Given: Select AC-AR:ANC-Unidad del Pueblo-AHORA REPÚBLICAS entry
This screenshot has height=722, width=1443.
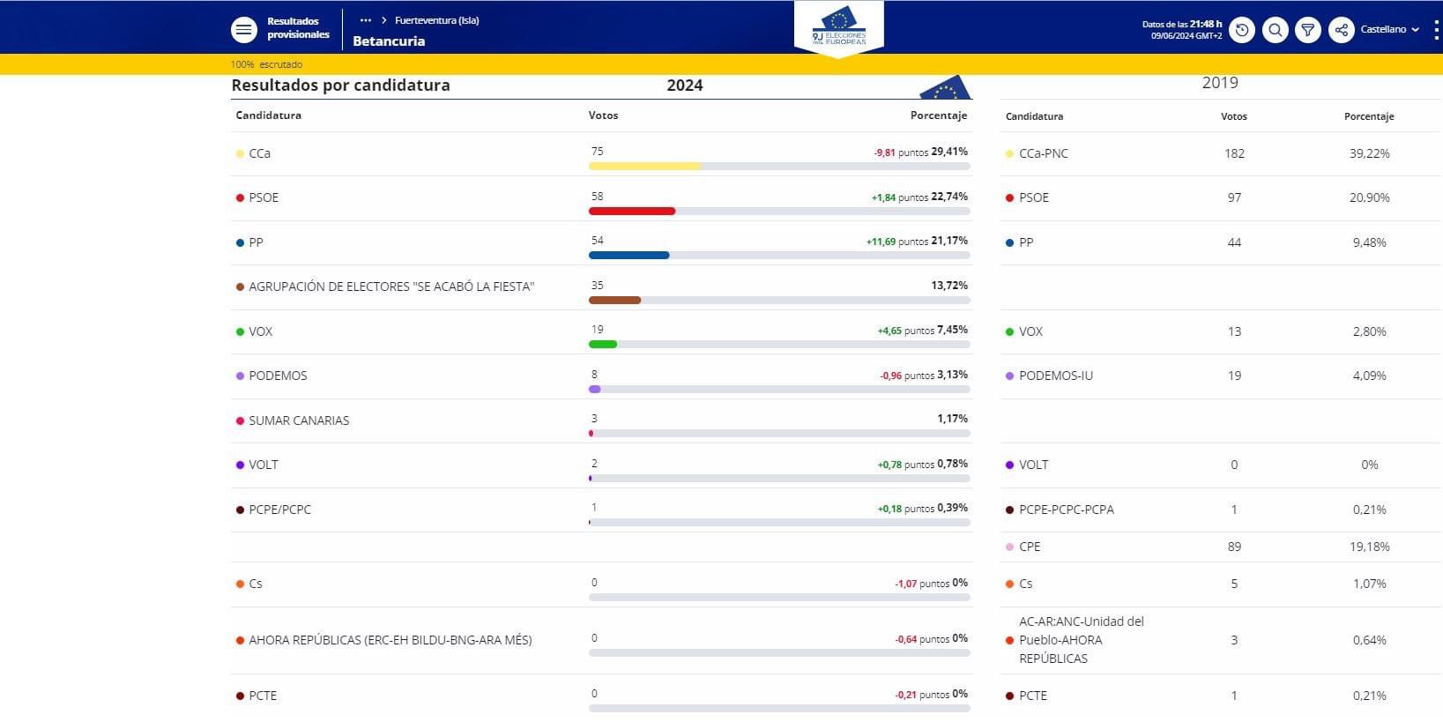Looking at the screenshot, I should tap(1082, 640).
